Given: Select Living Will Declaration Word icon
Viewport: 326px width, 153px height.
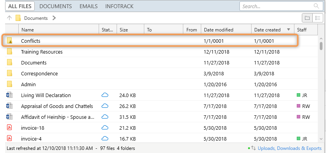Looking at the screenshot, I should 9,95.
